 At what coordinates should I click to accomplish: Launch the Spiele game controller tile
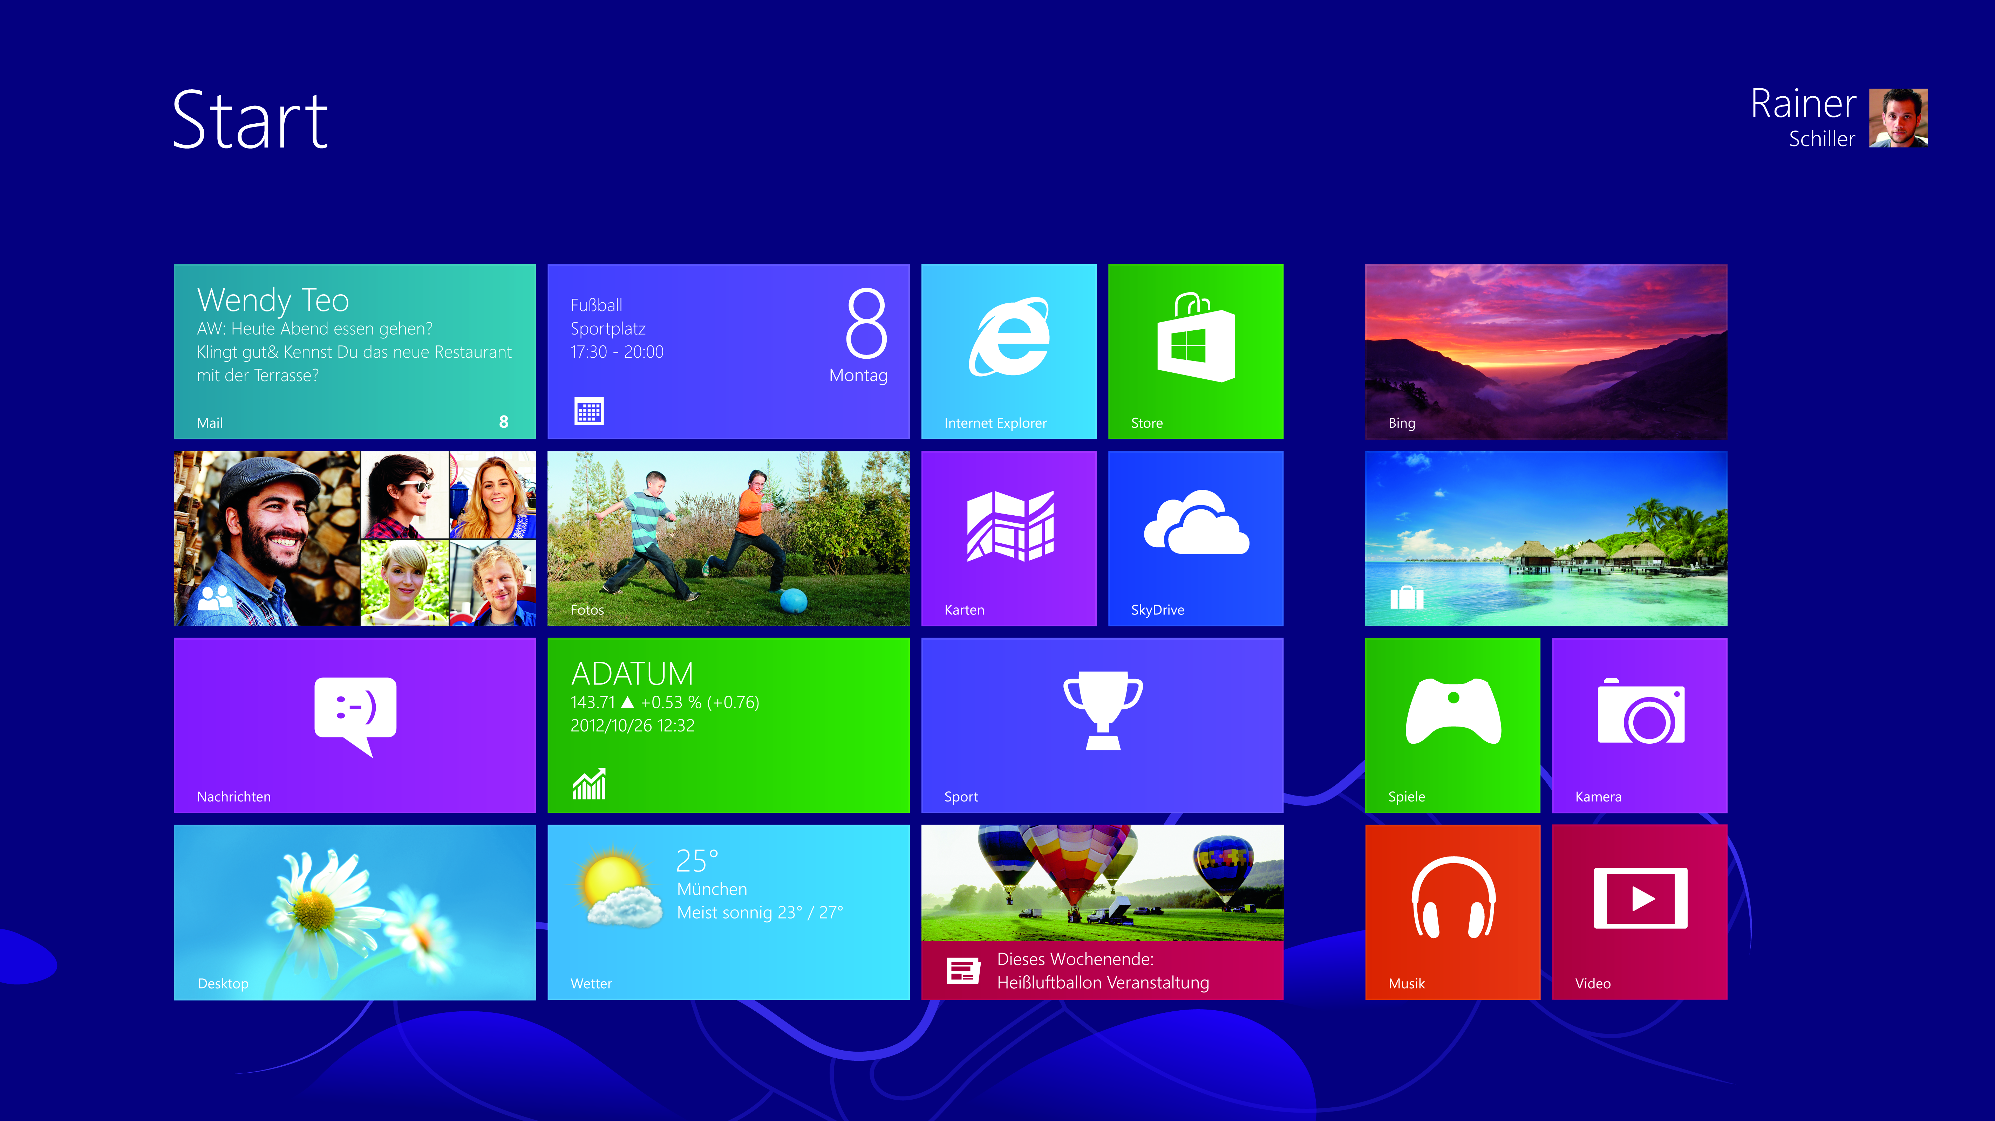click(1453, 725)
